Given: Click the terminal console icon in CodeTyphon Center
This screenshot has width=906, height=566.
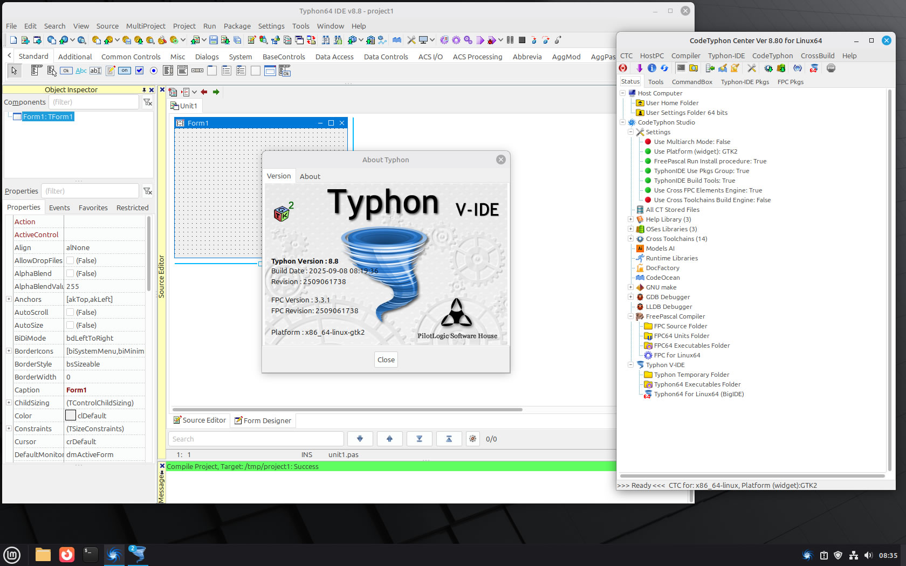Looking at the screenshot, I should point(681,68).
